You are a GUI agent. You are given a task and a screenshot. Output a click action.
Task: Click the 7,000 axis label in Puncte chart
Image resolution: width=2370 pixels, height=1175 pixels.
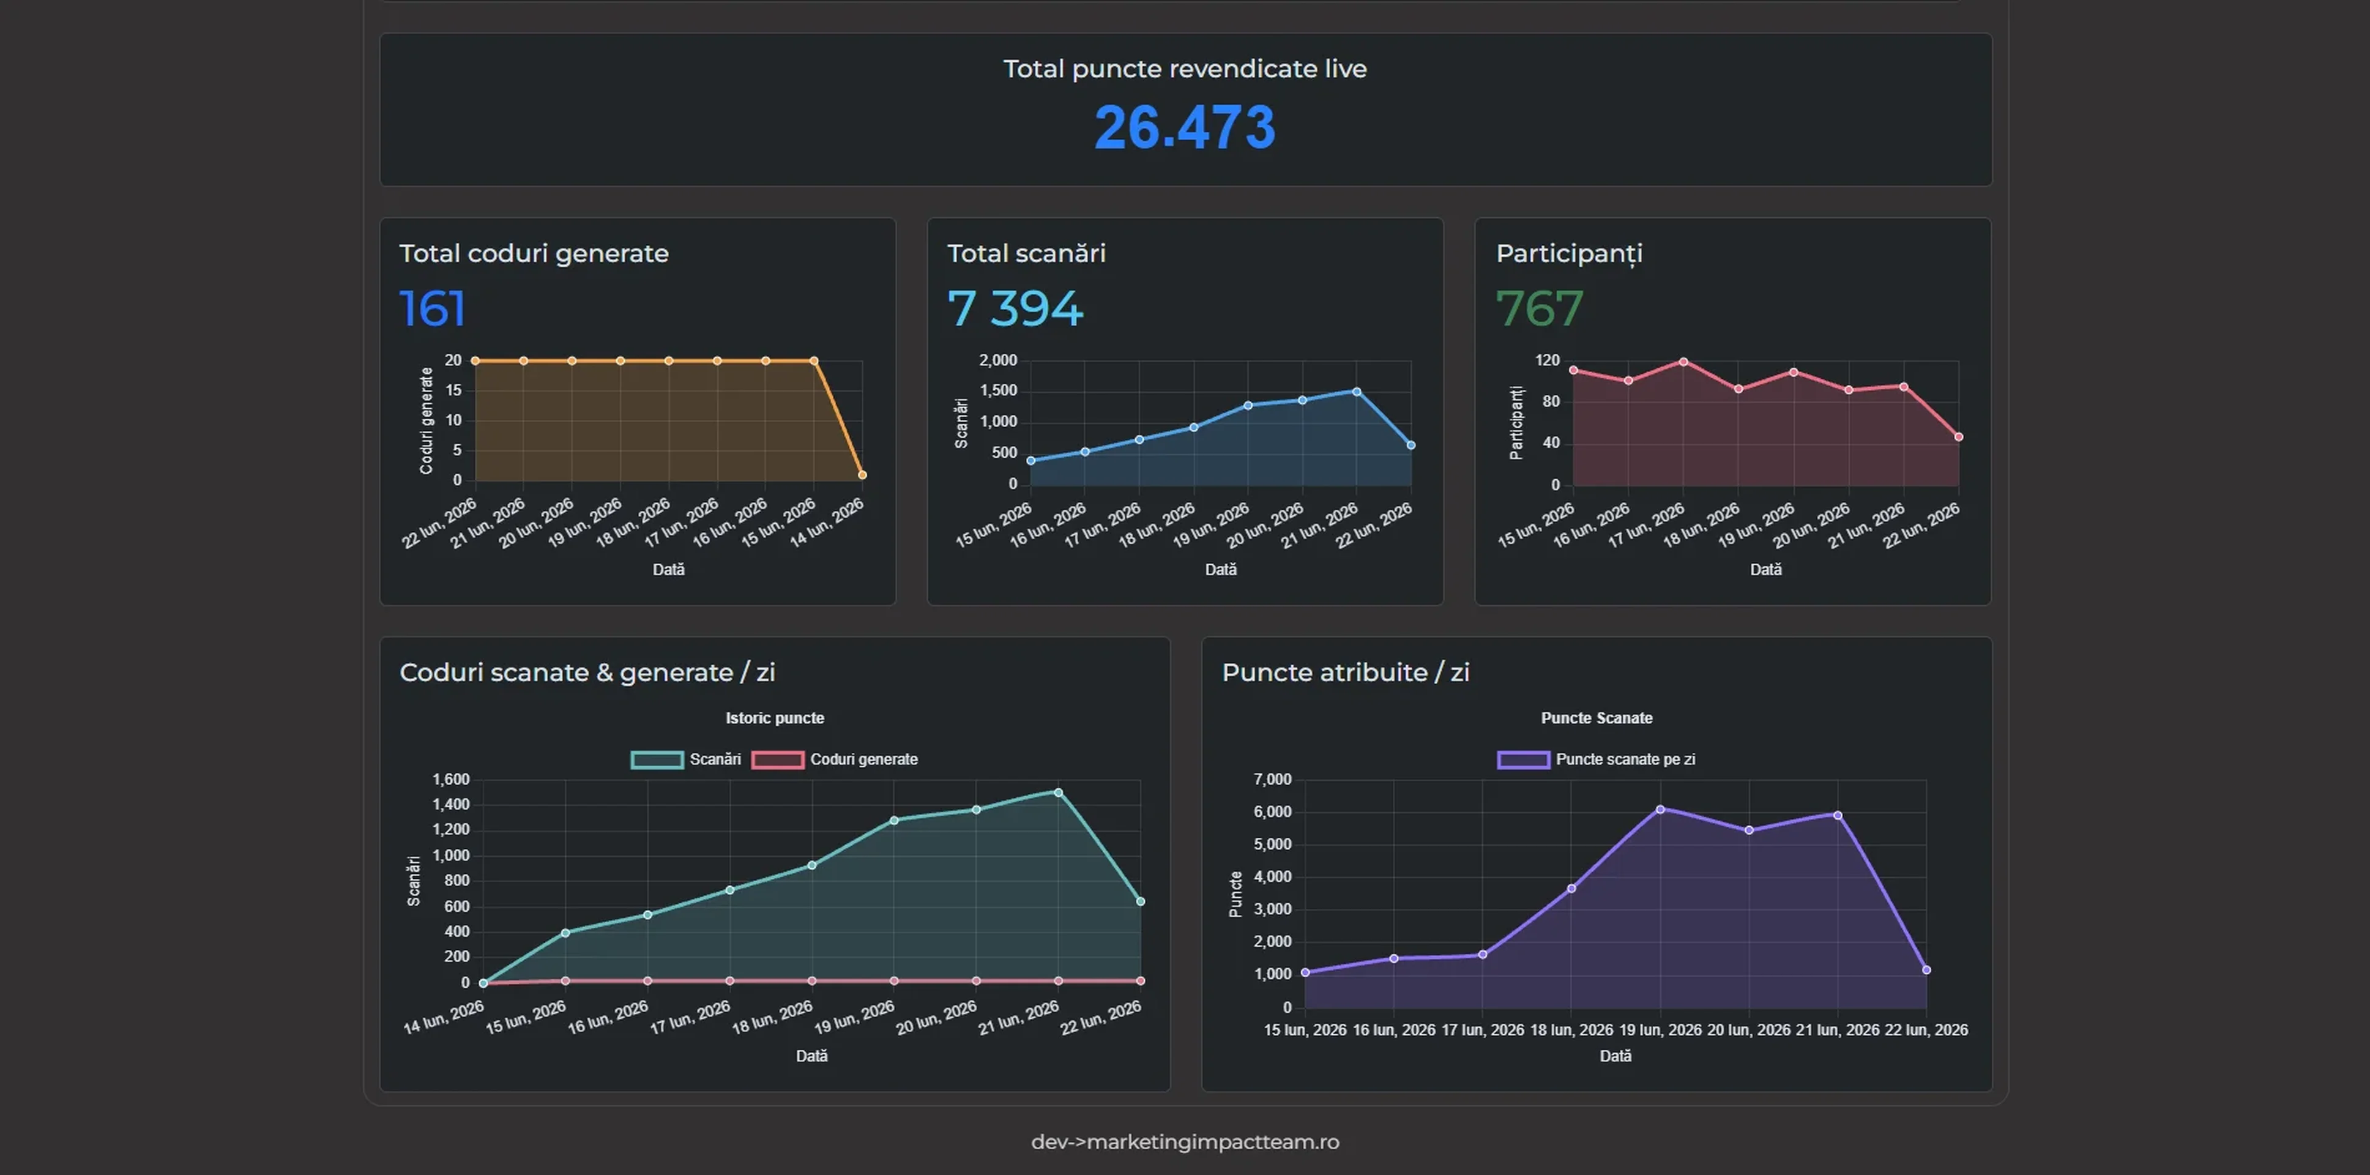pos(1272,779)
